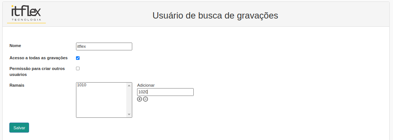
Task: Click the itflex Tecnologia logo
Action: pyautogui.click(x=26, y=14)
